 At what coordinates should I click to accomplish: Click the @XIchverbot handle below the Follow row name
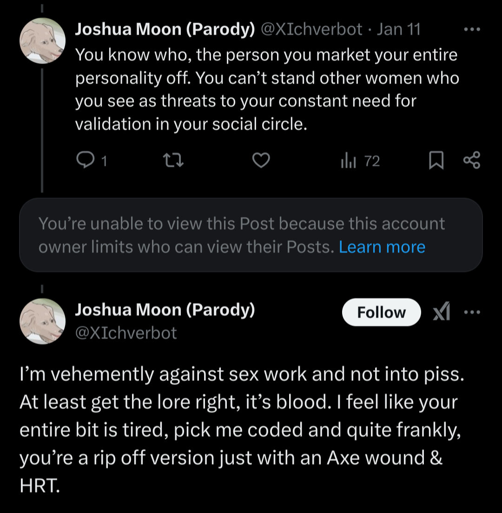125,333
